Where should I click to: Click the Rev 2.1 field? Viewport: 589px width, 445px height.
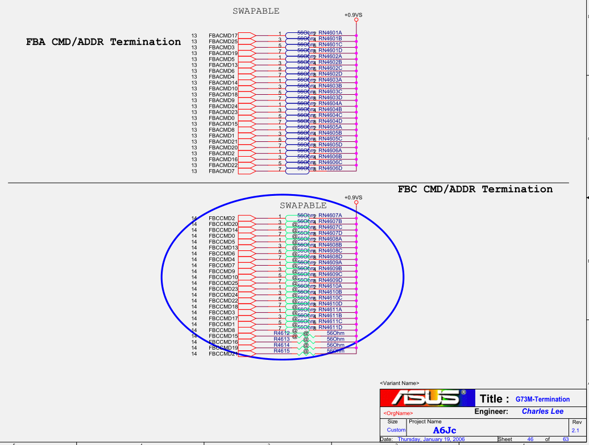pos(575,430)
